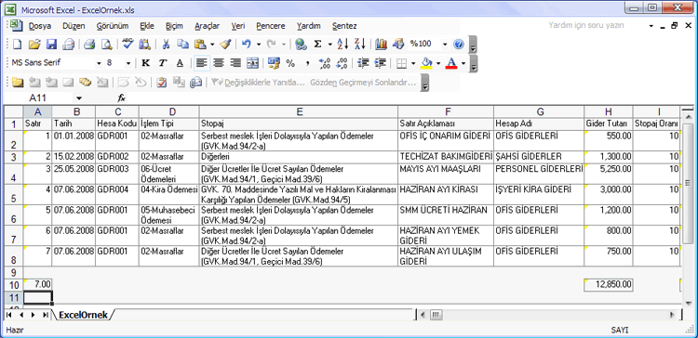This screenshot has width=698, height=338.
Task: Toggle underline (A) formatting
Action: pyautogui.click(x=180, y=63)
